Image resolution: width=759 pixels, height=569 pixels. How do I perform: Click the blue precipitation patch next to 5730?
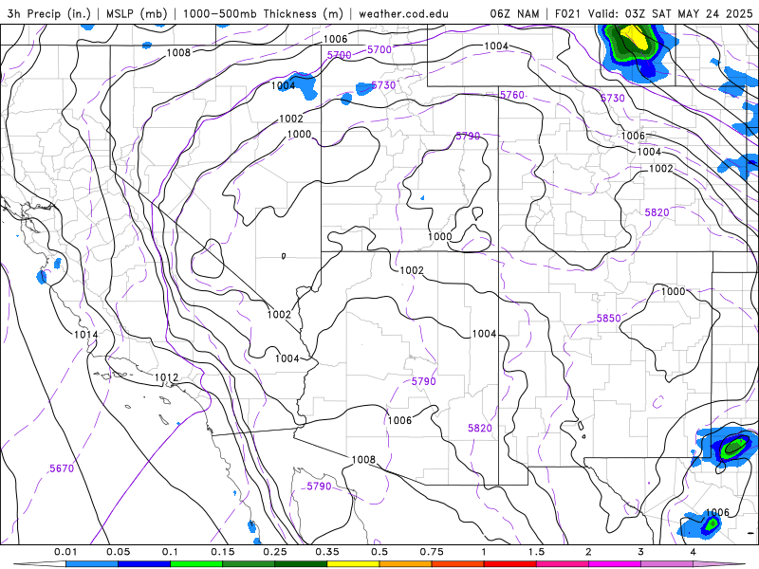[364, 88]
